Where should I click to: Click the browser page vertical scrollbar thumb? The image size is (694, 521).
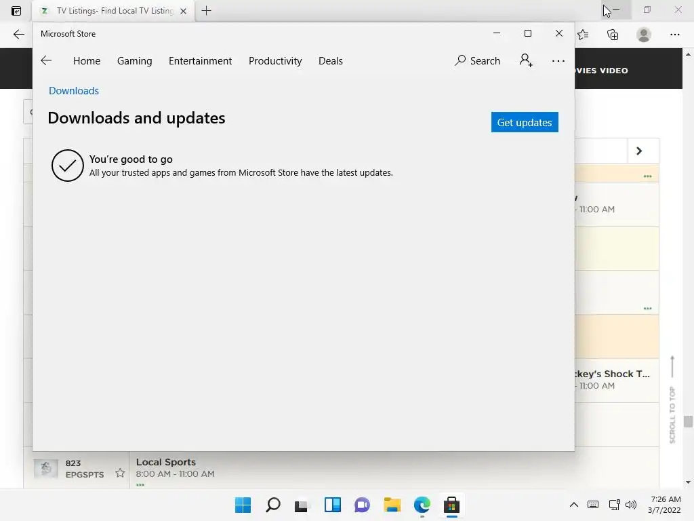tap(688, 421)
